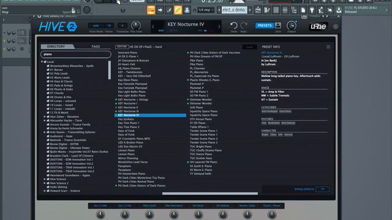Open FL Studio browser tree icon
Screen dimensions: 392x220
click(x=294, y=10)
